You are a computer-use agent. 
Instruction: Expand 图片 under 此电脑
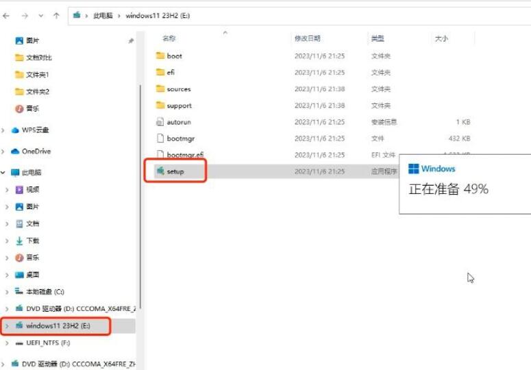7,207
